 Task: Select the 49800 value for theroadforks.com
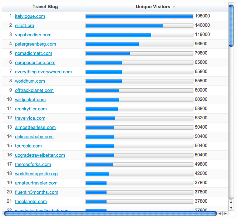(x=201, y=164)
